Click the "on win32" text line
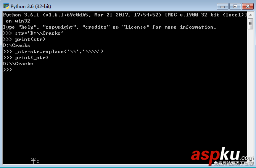Viewport: 256px width, 168px height. tap(18, 21)
